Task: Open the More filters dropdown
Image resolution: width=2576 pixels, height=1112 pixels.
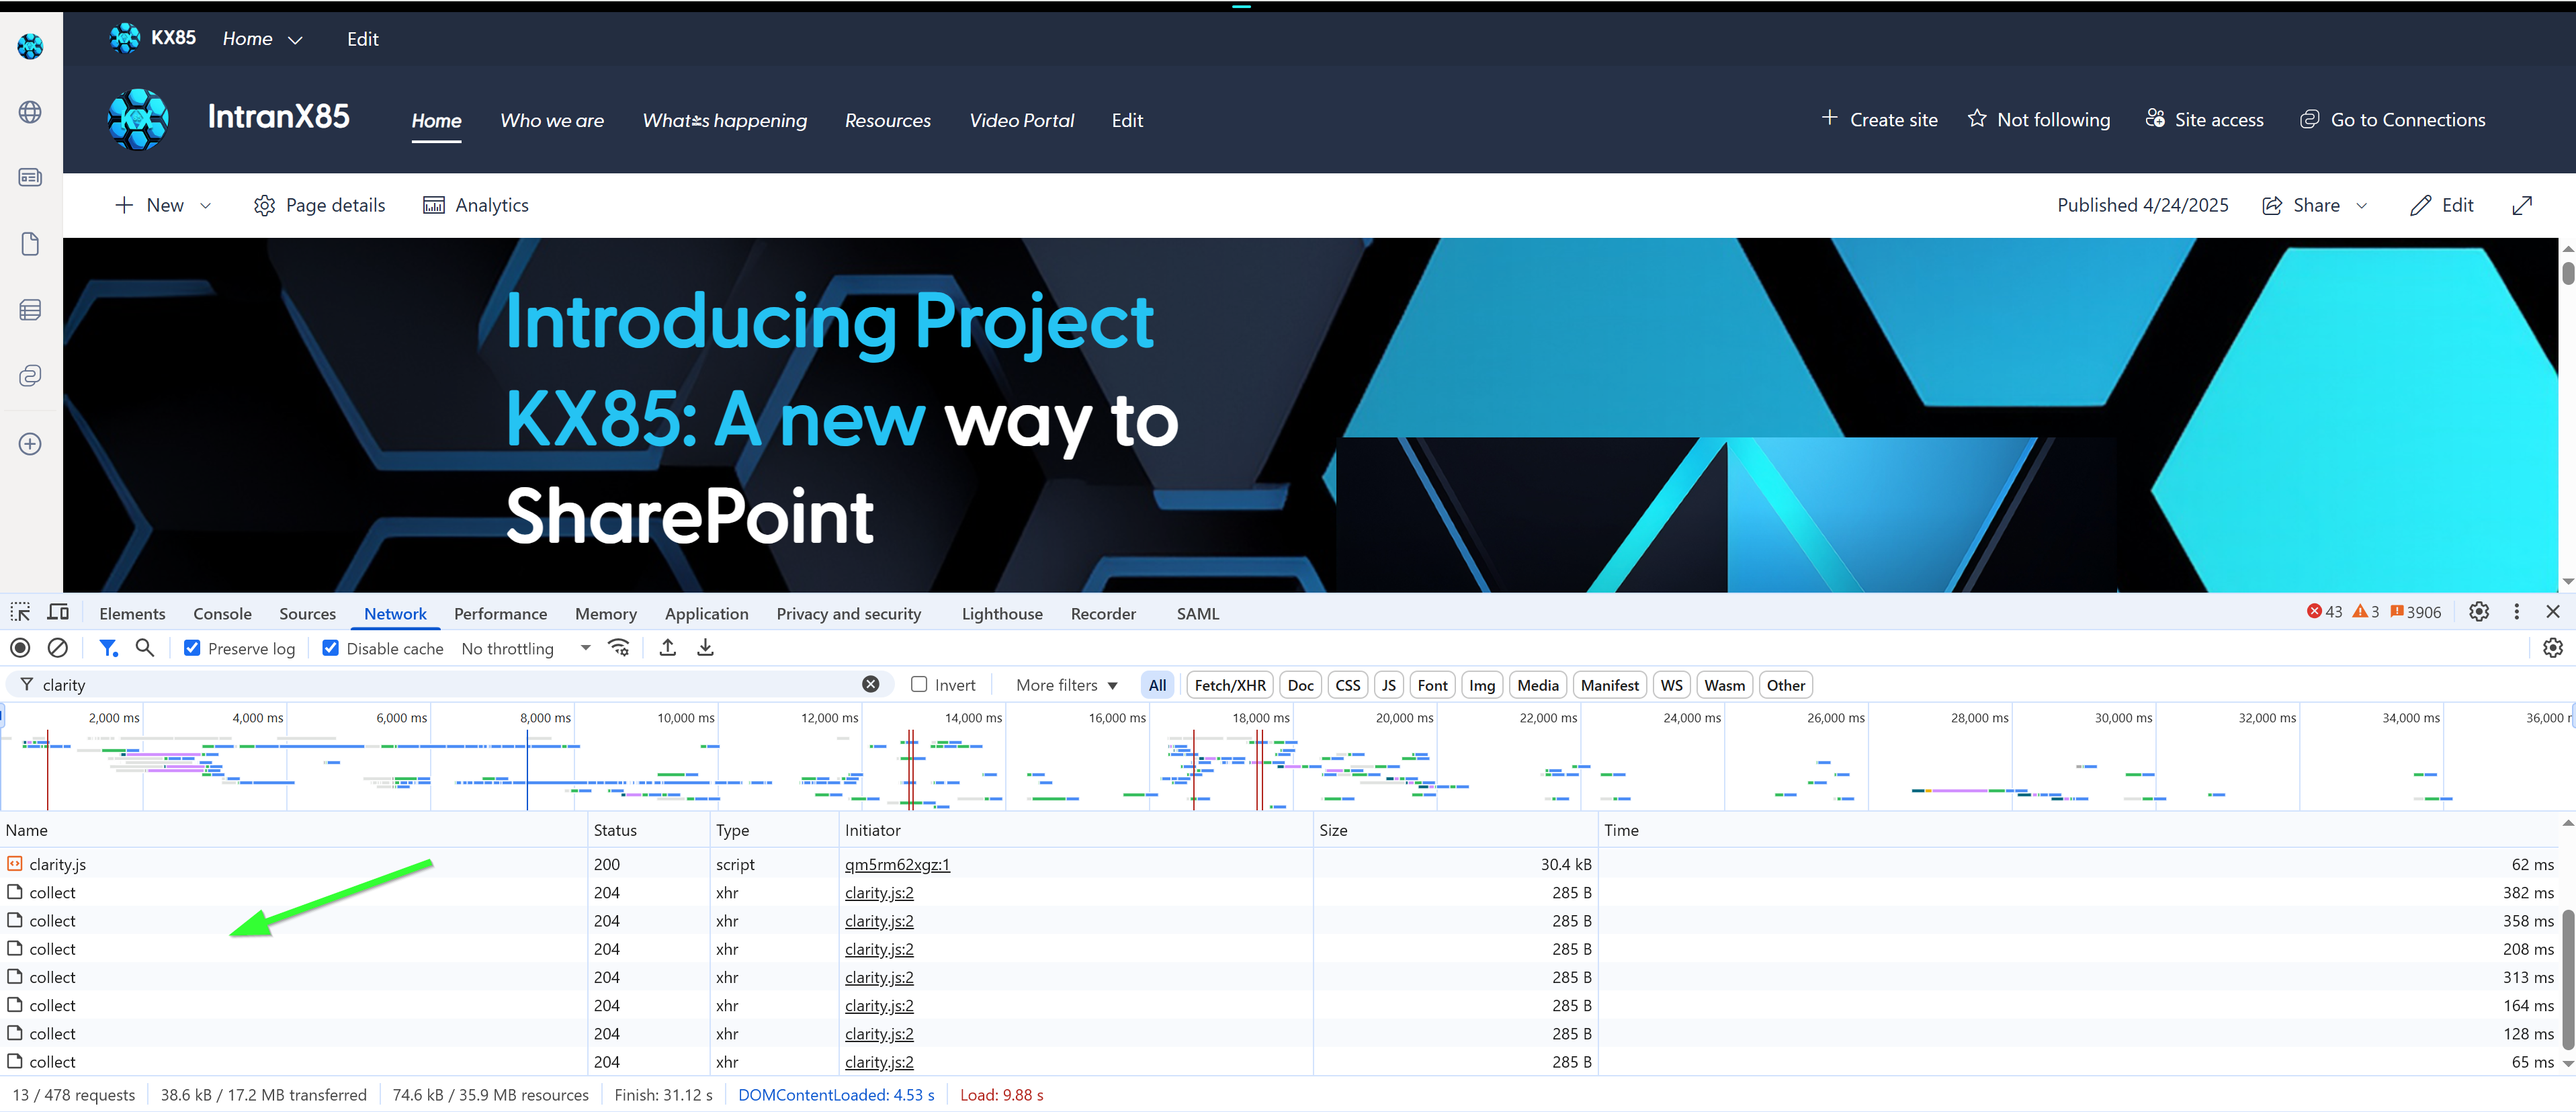Action: 1066,685
